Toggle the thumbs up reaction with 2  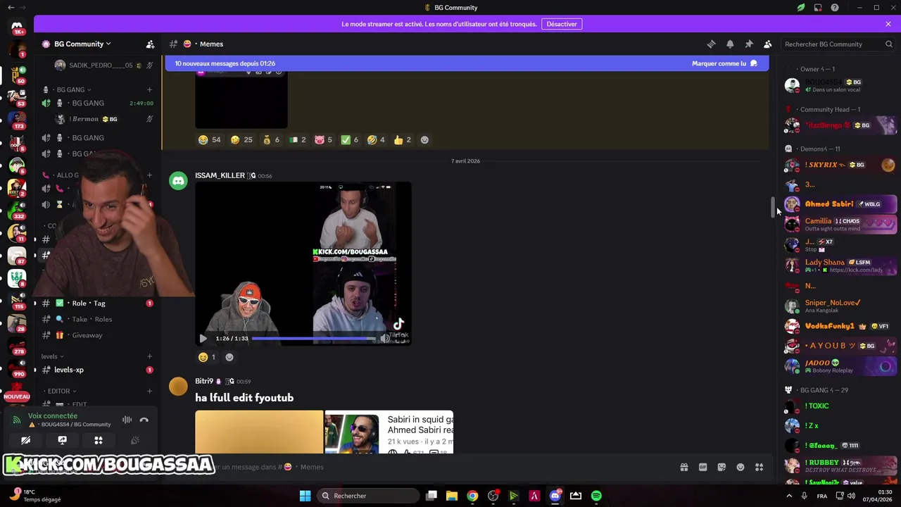[403, 139]
